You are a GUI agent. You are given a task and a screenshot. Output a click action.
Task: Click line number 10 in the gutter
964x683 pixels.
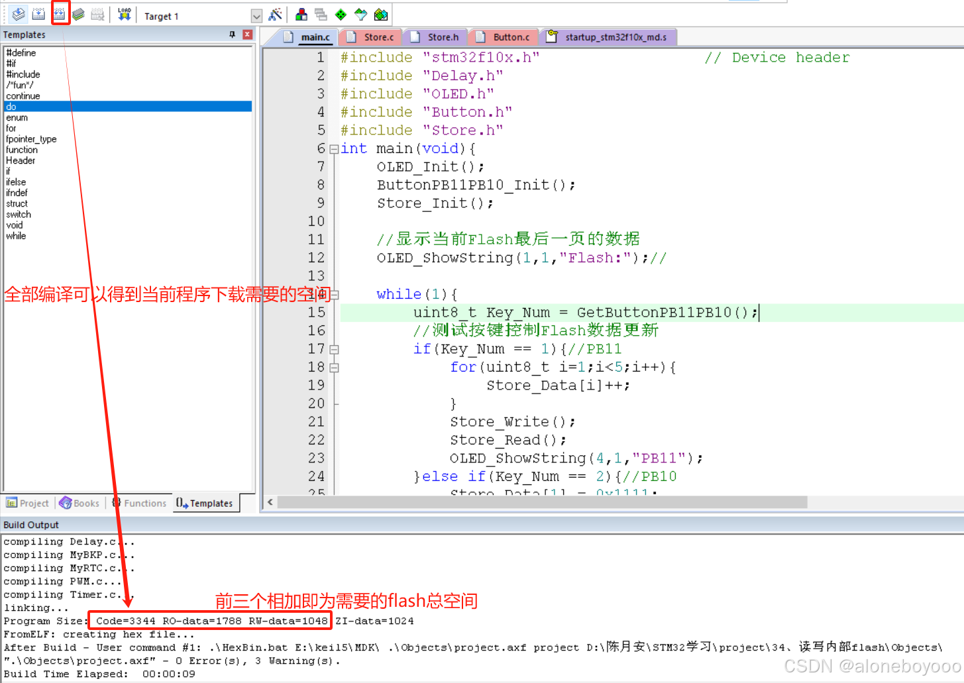coord(316,221)
